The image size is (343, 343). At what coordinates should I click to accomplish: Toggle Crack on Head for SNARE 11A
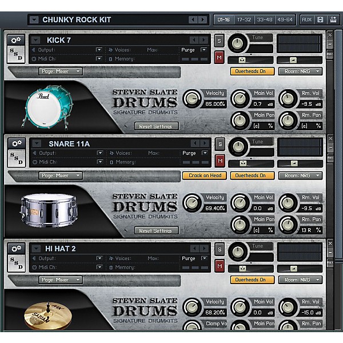205,176
